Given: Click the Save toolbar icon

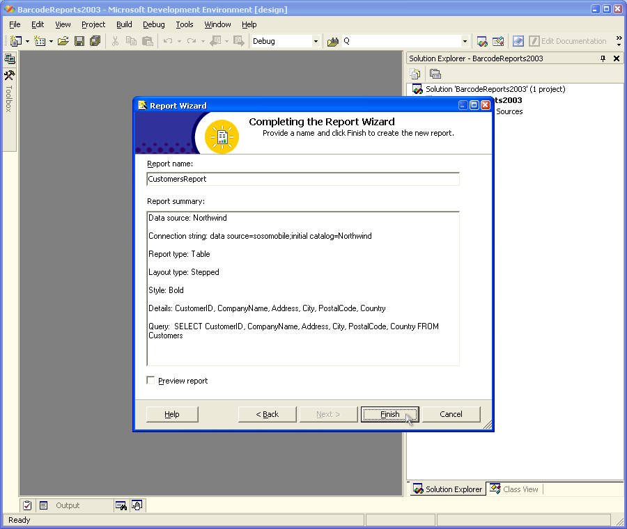Looking at the screenshot, I should (79, 41).
